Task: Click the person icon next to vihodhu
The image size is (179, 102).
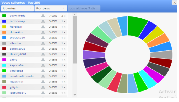Action: tap(43, 43)
